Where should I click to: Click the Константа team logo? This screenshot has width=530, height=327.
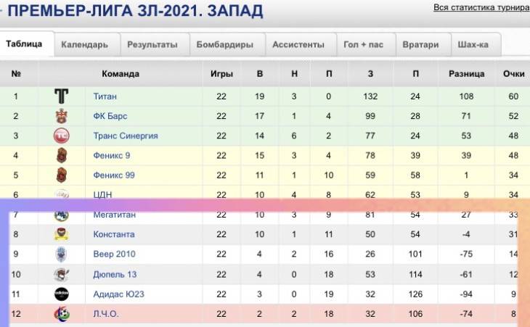(62, 234)
